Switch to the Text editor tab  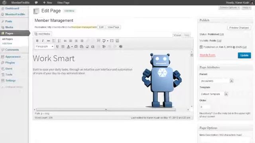[187, 35]
